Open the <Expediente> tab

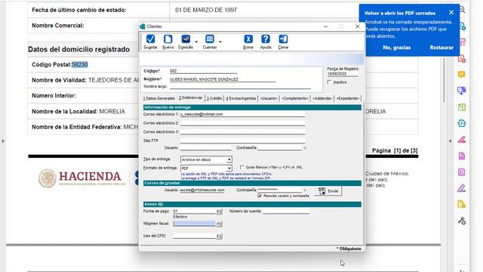(348, 98)
